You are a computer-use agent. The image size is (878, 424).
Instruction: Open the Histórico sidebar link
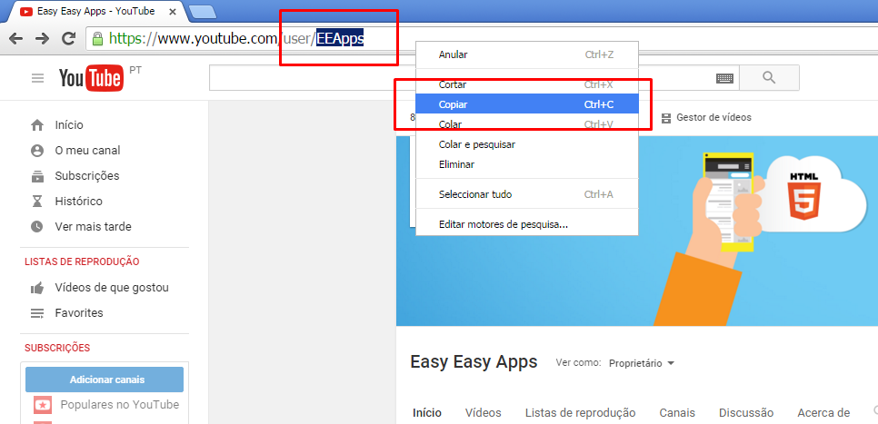78,202
